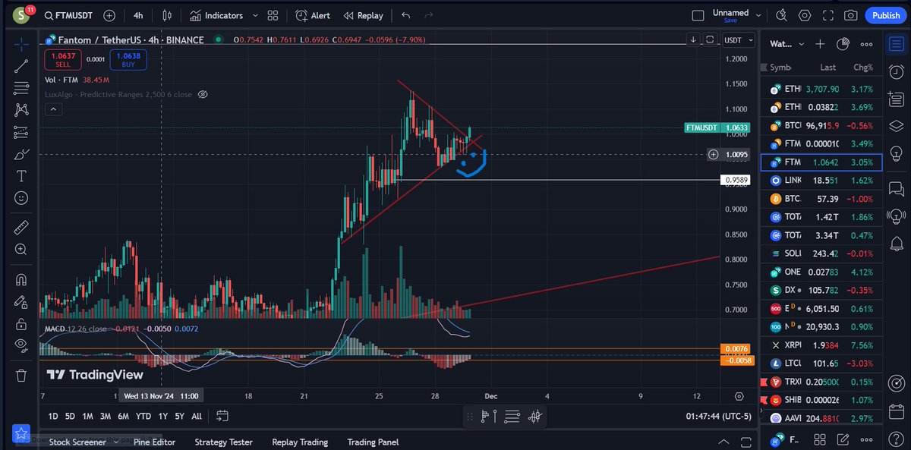Open the Alerts panel clock icon
This screenshot has width=911, height=450.
coord(896,71)
